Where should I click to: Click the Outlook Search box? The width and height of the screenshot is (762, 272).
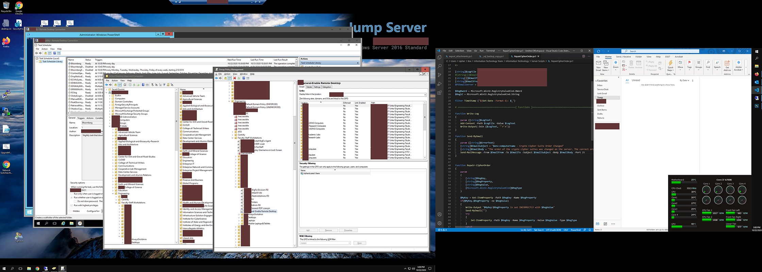[660, 51]
